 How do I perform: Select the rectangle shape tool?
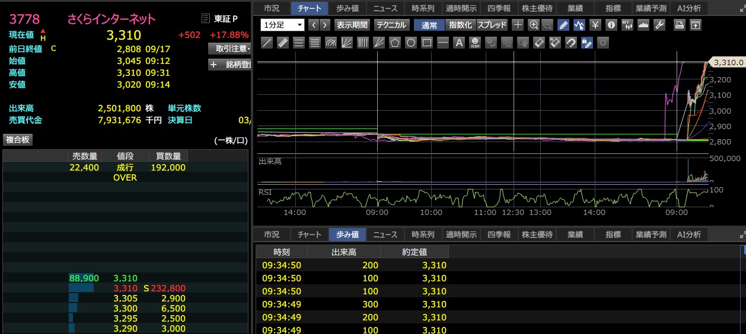coord(427,43)
